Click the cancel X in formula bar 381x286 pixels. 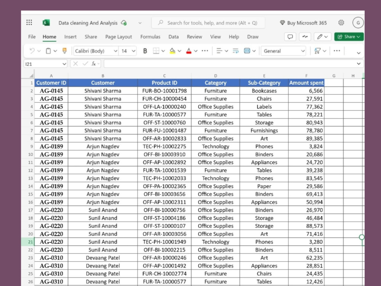75,64
